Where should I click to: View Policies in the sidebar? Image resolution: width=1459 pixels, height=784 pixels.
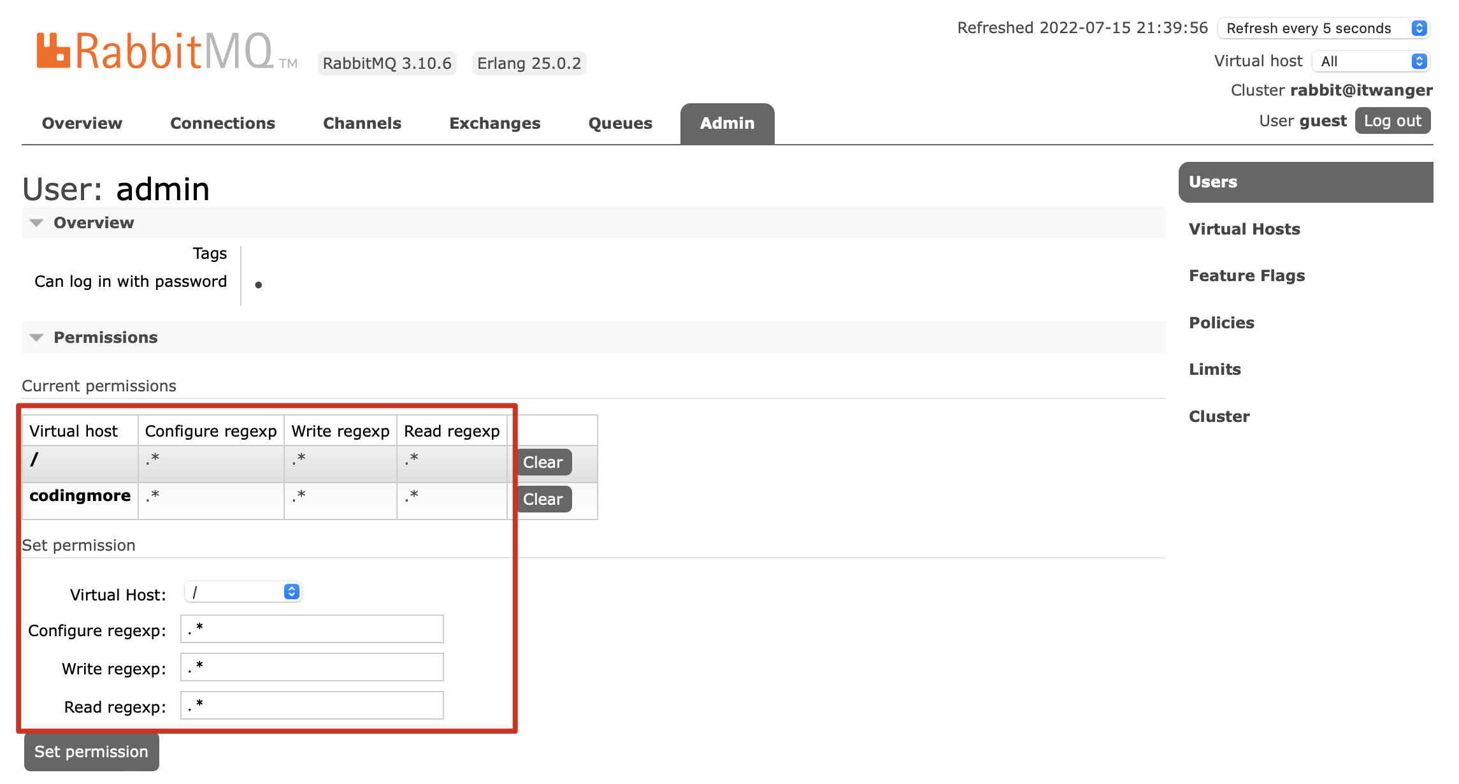click(1221, 323)
